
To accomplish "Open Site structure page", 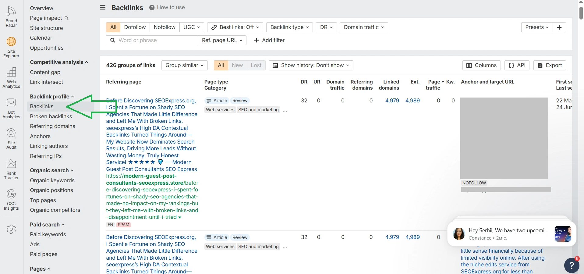I will (46, 28).
